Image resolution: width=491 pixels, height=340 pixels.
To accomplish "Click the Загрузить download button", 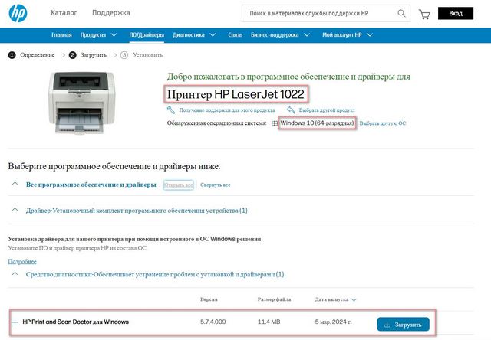I will 403,325.
